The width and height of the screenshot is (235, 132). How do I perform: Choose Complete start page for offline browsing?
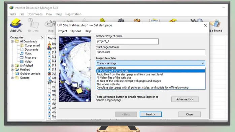coord(150,88)
